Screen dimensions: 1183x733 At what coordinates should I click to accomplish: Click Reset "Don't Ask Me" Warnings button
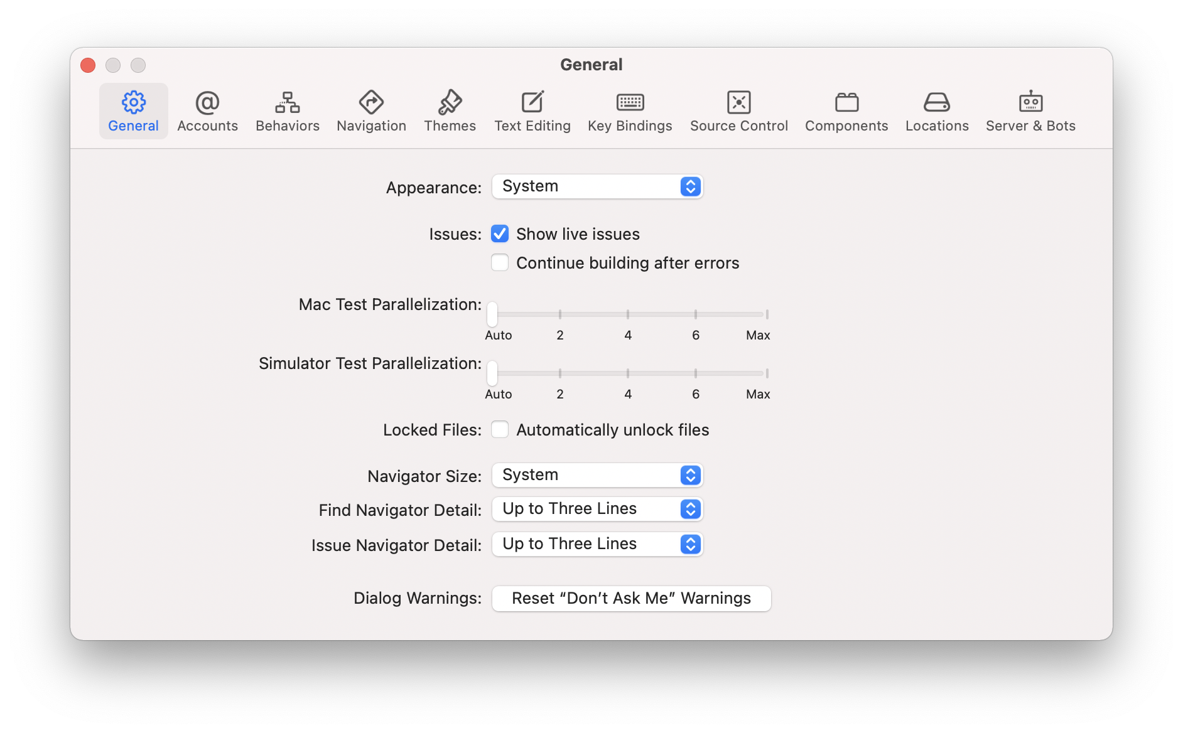tap(632, 598)
